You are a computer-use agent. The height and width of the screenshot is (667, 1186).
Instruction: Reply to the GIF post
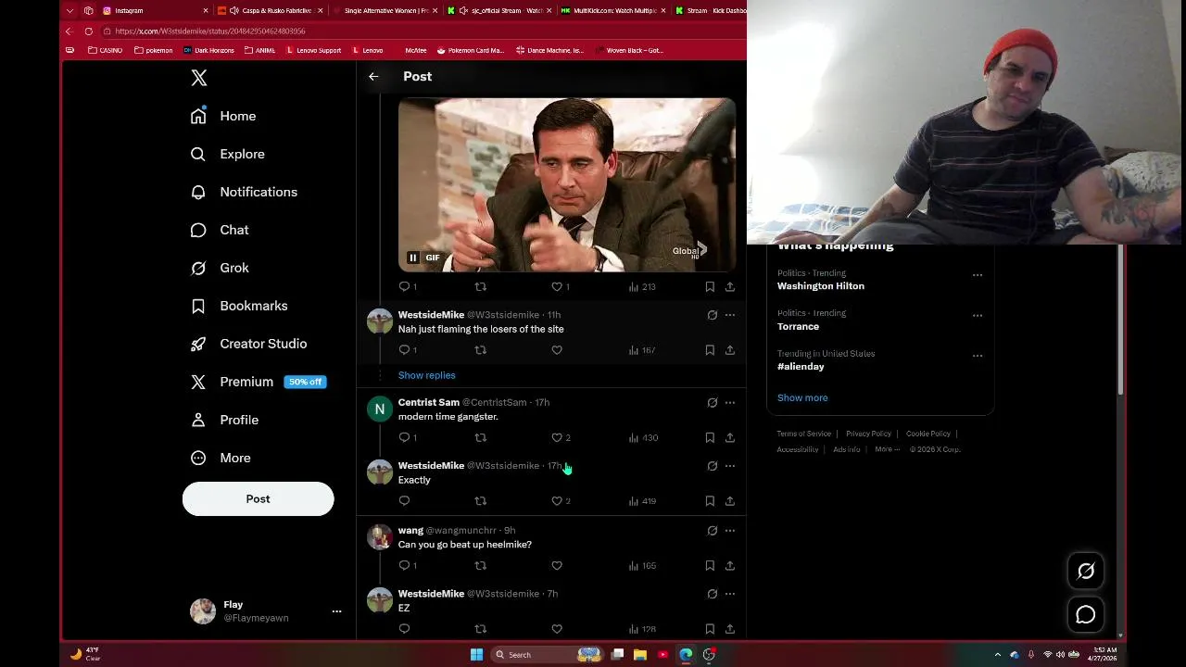[404, 287]
